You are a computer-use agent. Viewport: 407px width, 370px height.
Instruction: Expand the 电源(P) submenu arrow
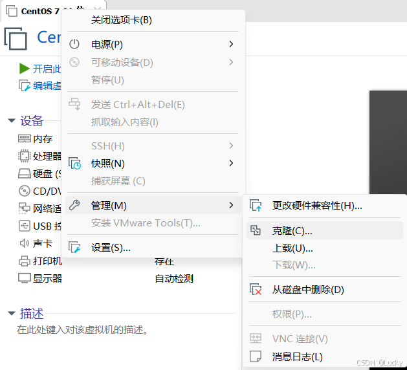(231, 44)
